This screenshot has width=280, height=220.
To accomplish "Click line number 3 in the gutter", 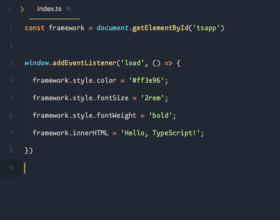I will [x=11, y=63].
